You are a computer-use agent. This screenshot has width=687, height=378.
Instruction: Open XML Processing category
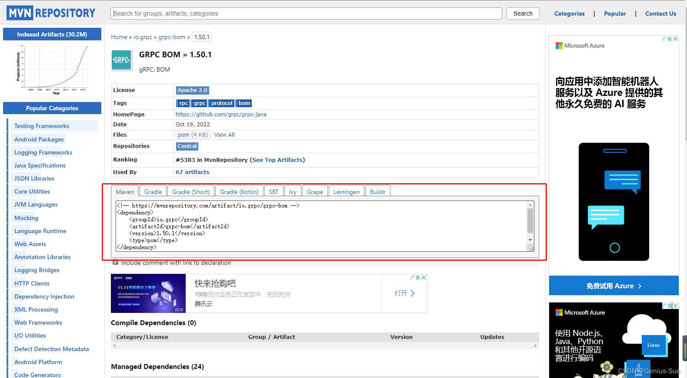coord(36,309)
